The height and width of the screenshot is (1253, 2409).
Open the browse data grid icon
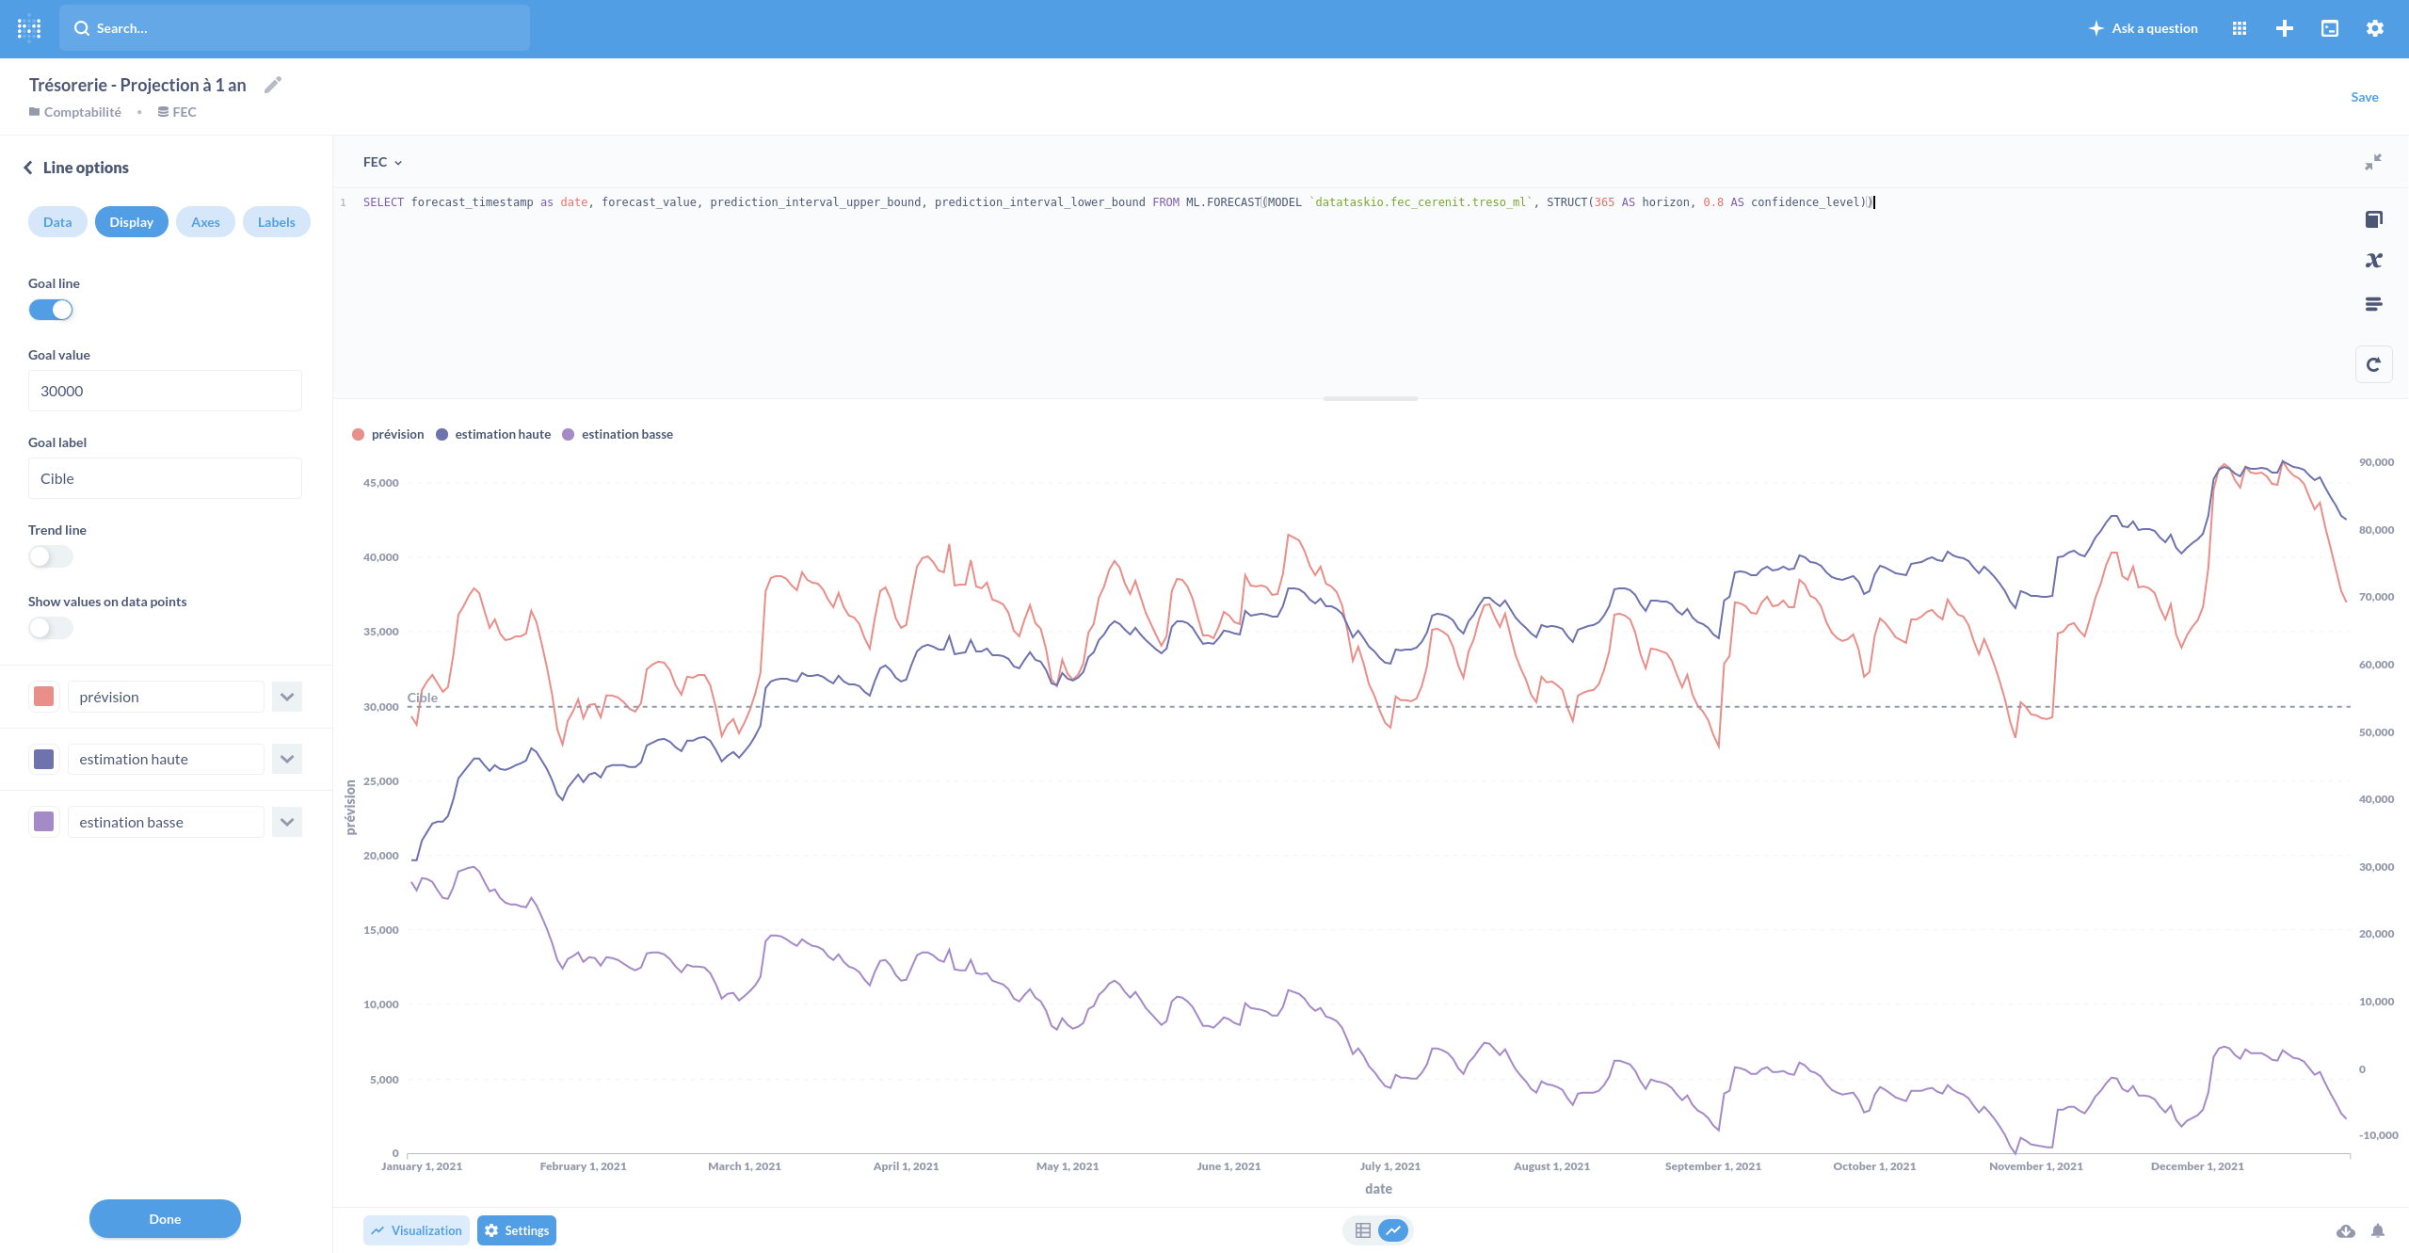point(2240,28)
